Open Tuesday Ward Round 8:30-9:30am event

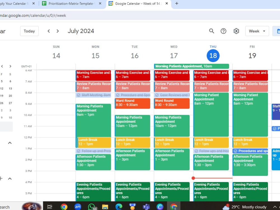pos(132,103)
